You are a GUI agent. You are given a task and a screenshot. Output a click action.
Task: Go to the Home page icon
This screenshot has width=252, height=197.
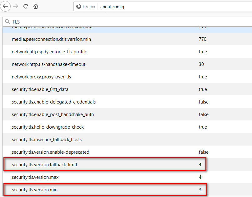[x=36, y=7]
